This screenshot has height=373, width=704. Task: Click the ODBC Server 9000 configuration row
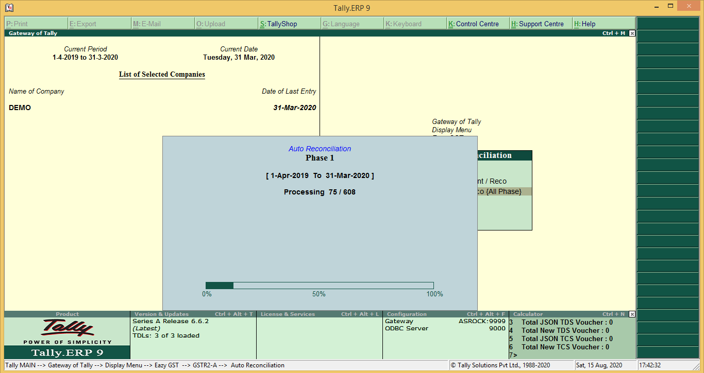click(445, 328)
